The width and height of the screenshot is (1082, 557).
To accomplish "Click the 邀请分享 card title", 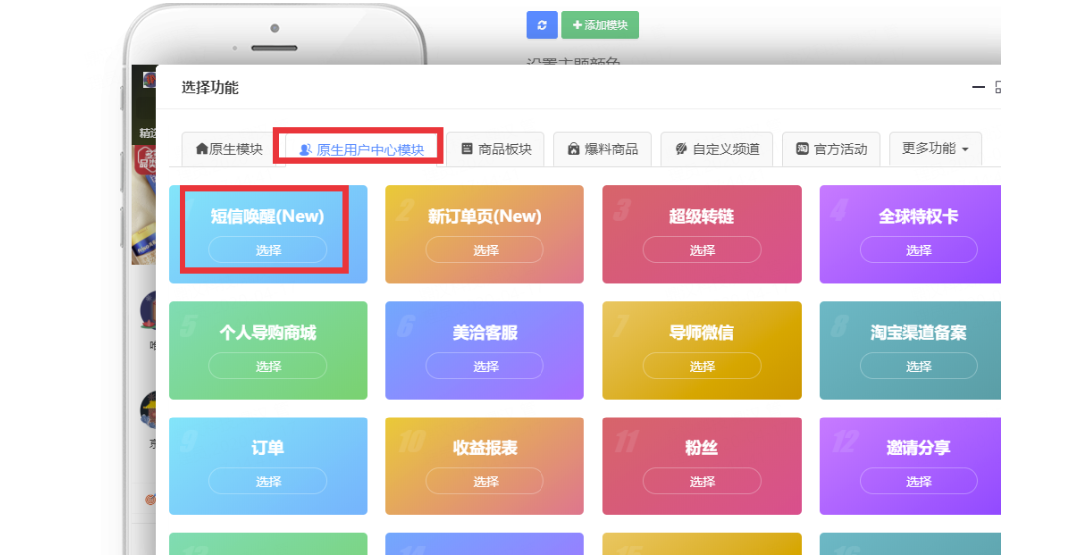I will tap(918, 448).
